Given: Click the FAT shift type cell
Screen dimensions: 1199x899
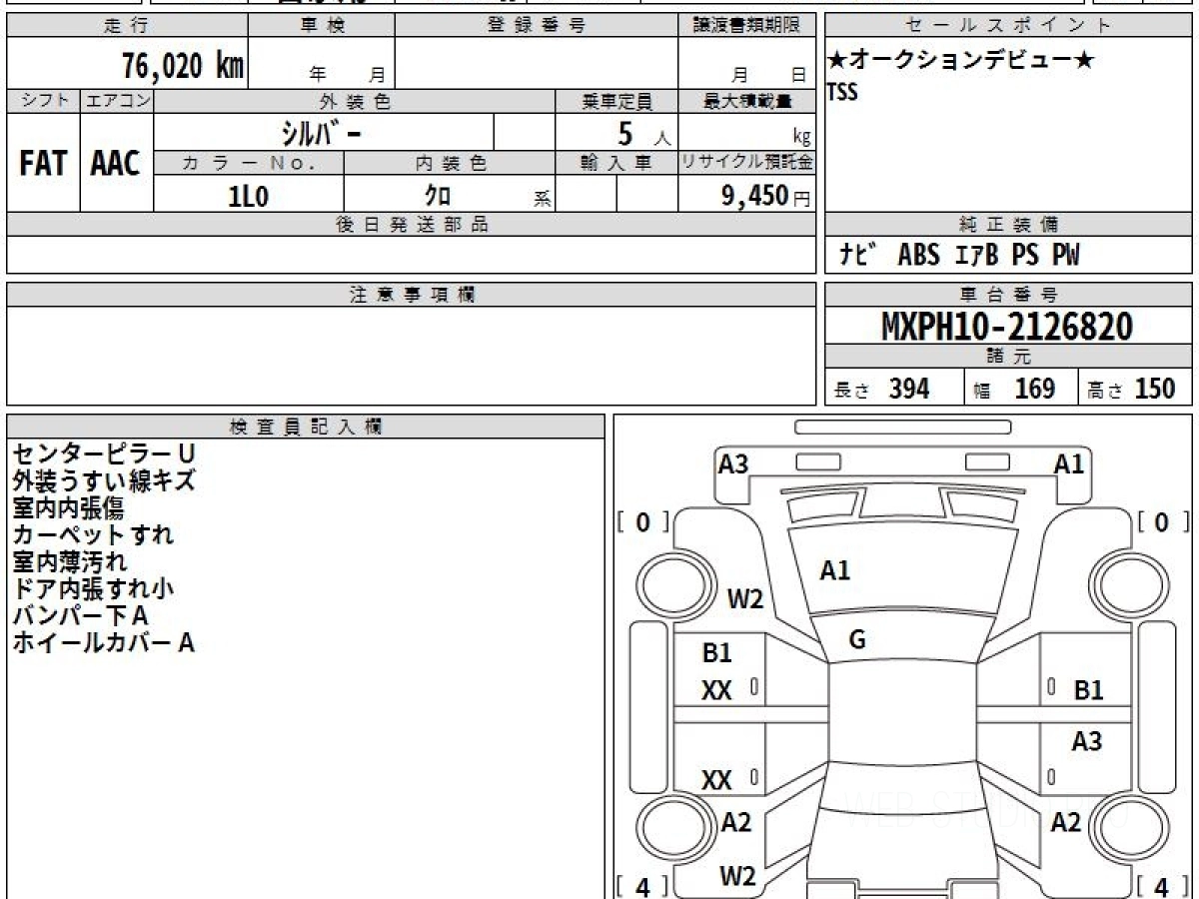Looking at the screenshot, I should point(43,164).
